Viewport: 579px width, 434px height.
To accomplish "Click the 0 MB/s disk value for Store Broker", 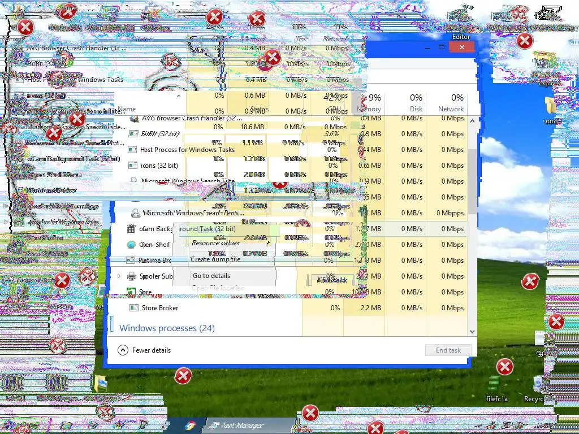I will point(412,308).
